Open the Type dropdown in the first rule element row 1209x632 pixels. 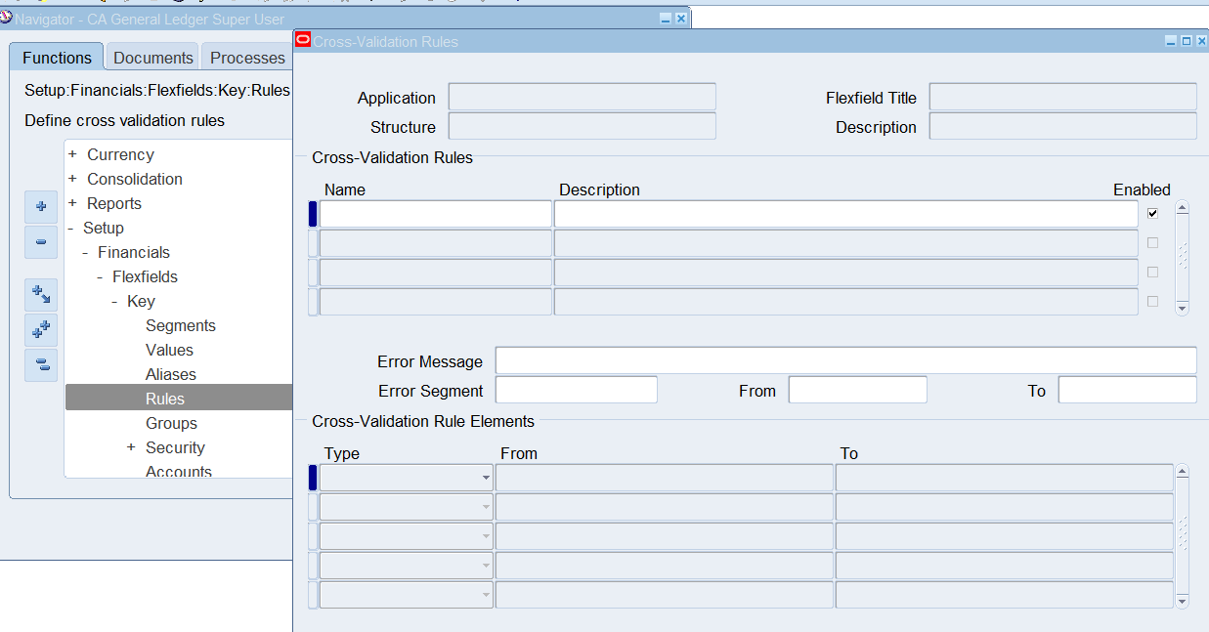486,478
